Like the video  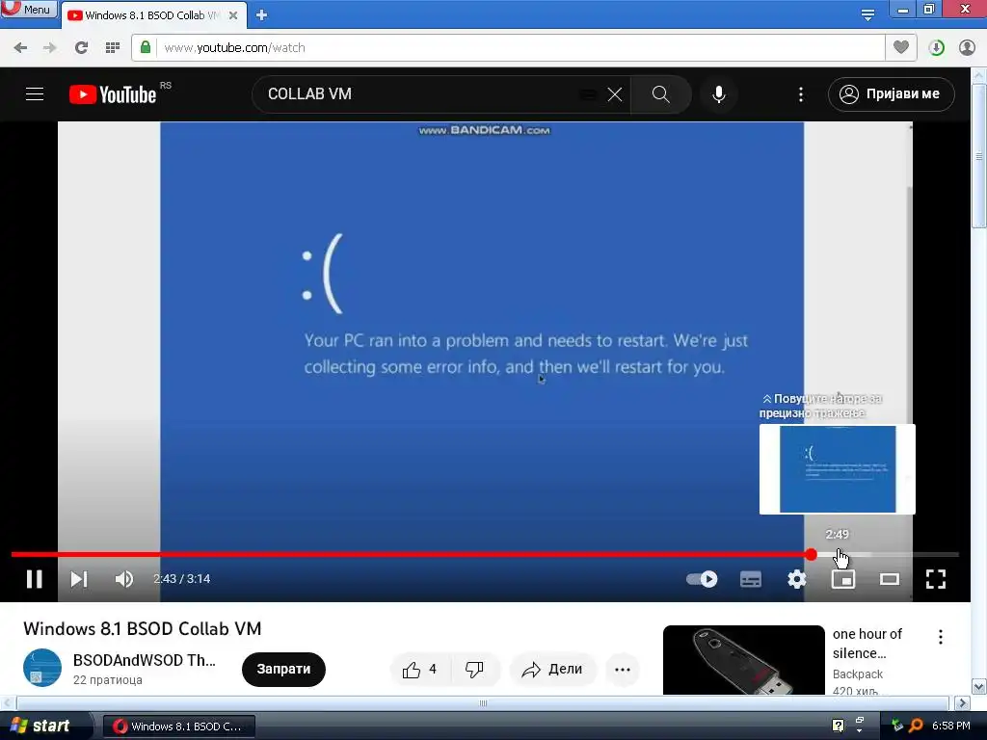(x=420, y=669)
